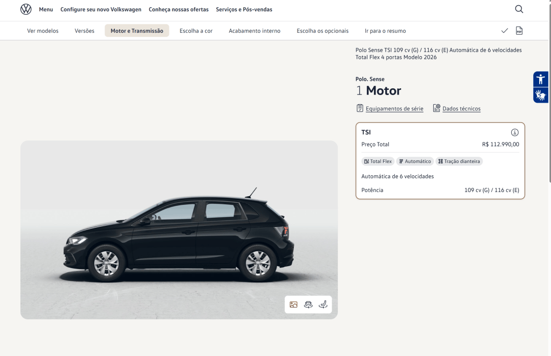Go to Escolha a cor step
Image resolution: width=551 pixels, height=356 pixels.
point(196,31)
